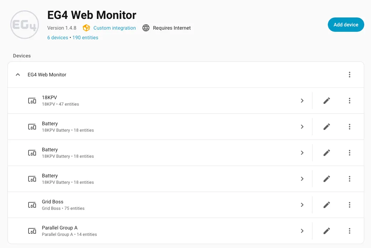Click the "Grid Boss • 75 entities" subtitle
Viewport: 371px width, 248px height.
click(x=63, y=208)
